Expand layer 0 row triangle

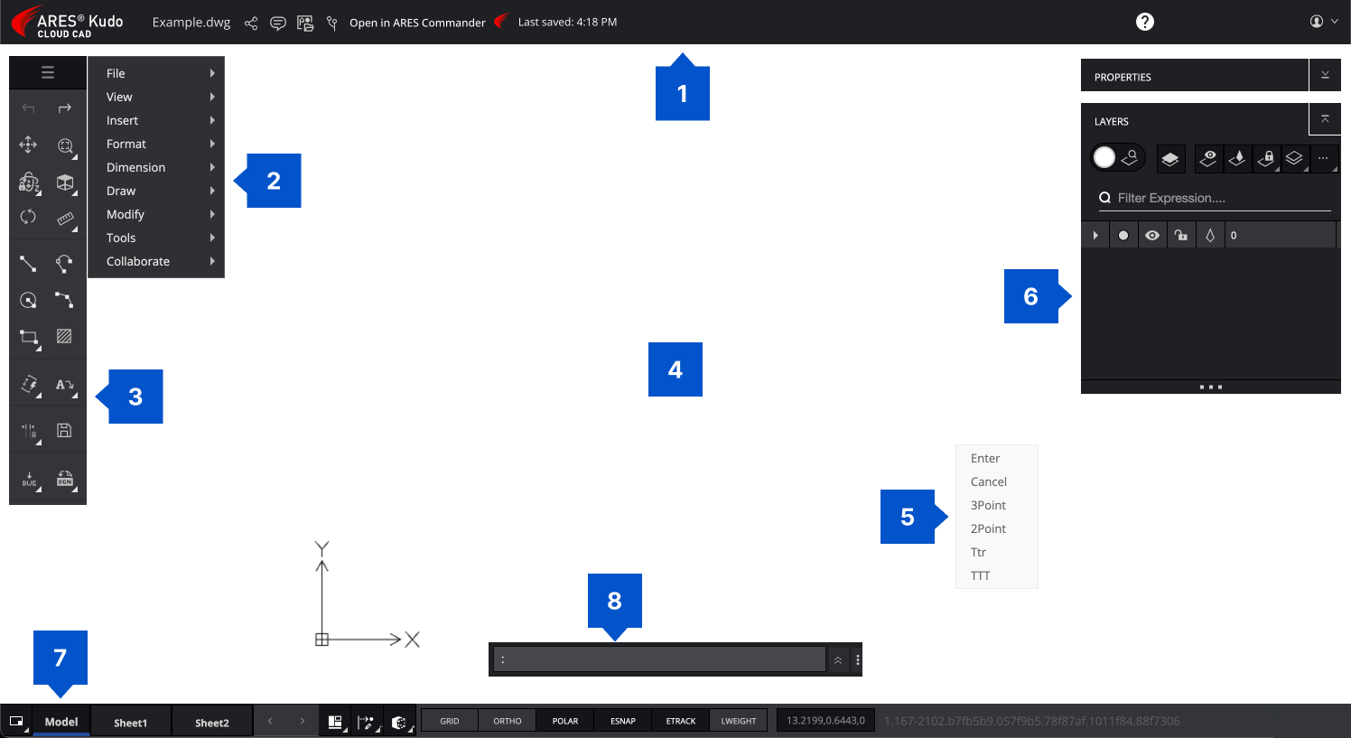[1095, 236]
